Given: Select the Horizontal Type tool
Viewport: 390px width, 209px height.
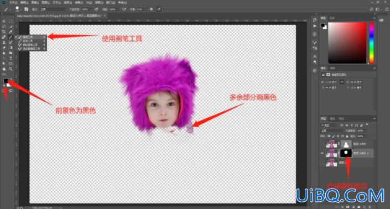Looking at the screenshot, I should pyautogui.click(x=11, y=59).
